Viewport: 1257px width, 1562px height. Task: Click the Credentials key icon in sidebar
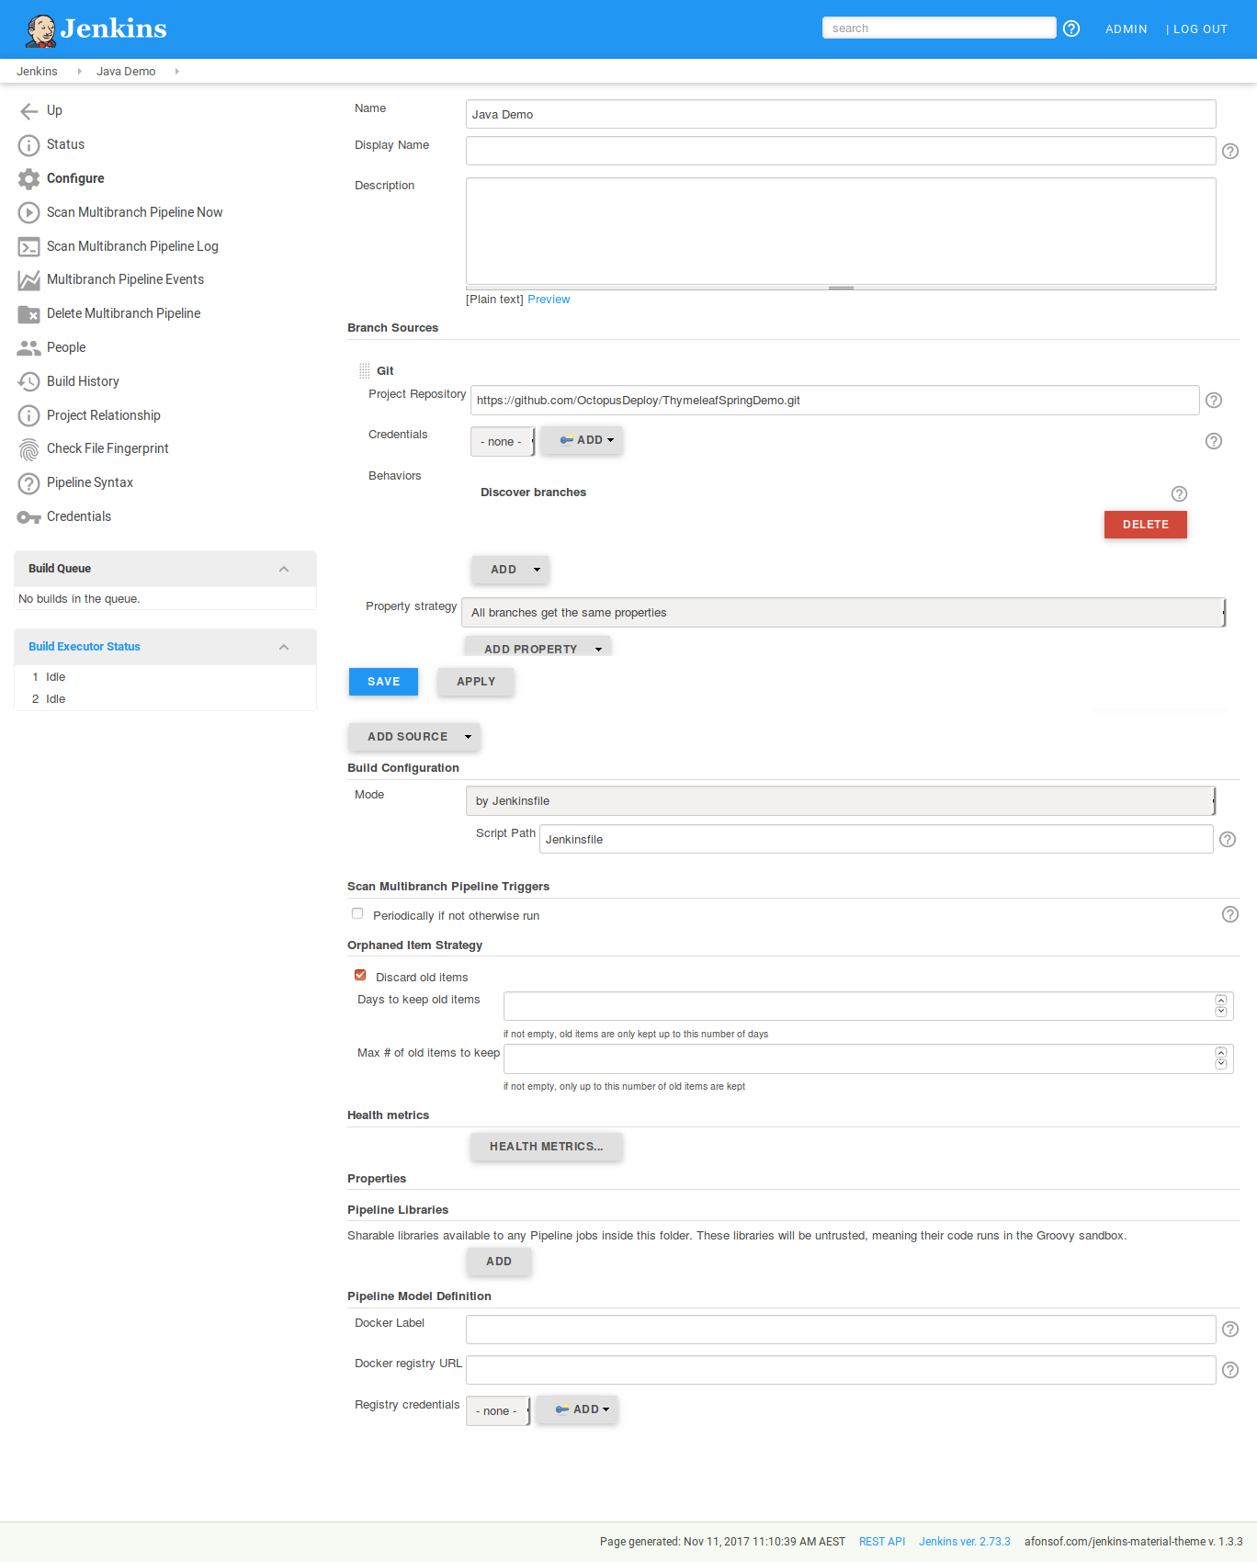click(x=28, y=517)
